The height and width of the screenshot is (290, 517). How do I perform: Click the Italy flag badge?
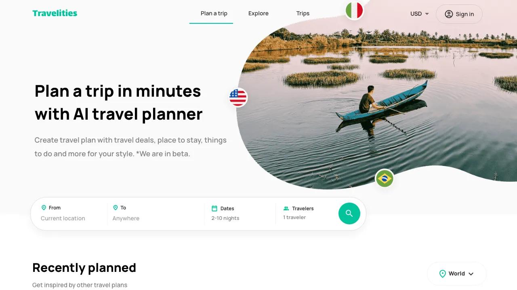354,10
